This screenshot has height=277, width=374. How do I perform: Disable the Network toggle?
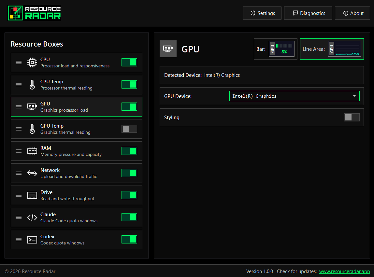point(129,173)
